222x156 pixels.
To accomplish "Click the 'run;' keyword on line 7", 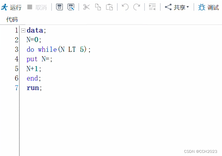I will click(34, 88).
